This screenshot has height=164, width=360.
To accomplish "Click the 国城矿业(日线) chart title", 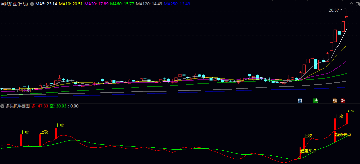I will [14, 4].
